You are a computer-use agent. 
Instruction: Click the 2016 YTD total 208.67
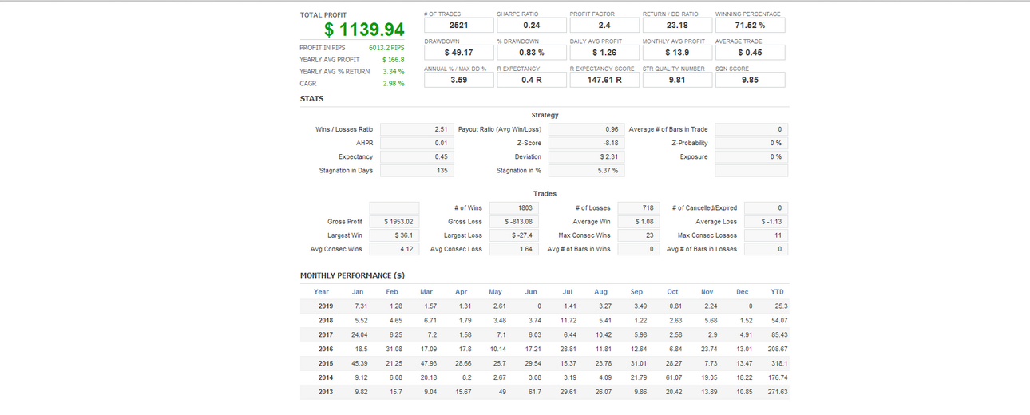[x=778, y=350]
